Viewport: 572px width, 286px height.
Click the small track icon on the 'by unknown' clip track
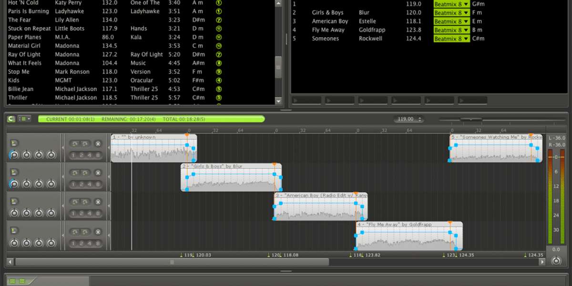point(14,143)
